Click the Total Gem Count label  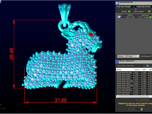(143, 7)
